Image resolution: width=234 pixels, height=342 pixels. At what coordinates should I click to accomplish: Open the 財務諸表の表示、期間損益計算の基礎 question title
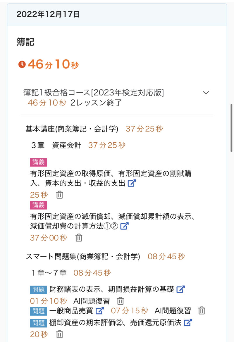[x=111, y=289]
